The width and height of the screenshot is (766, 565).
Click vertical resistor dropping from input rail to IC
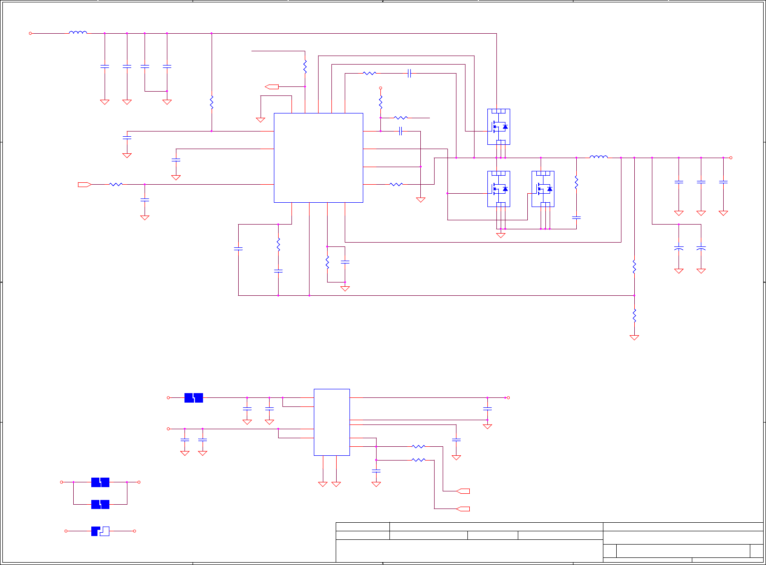pos(212,102)
